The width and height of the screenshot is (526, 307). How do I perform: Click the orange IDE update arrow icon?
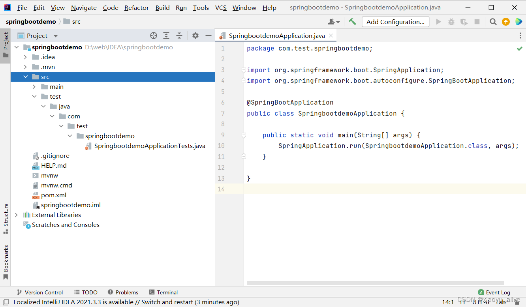506,22
